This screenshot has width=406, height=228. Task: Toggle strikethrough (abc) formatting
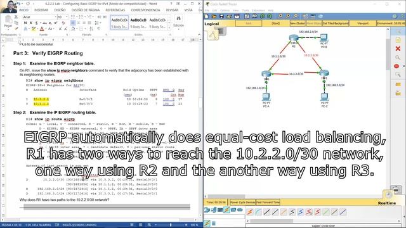coord(44,23)
